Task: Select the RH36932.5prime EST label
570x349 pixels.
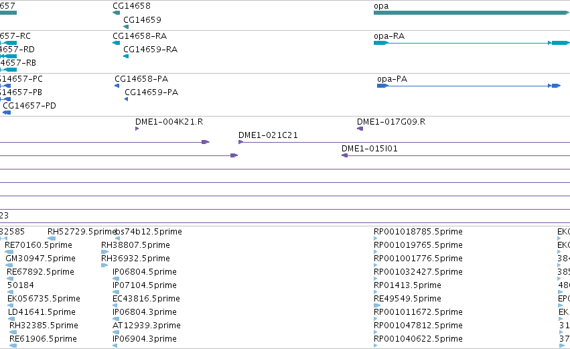Action: [135, 259]
